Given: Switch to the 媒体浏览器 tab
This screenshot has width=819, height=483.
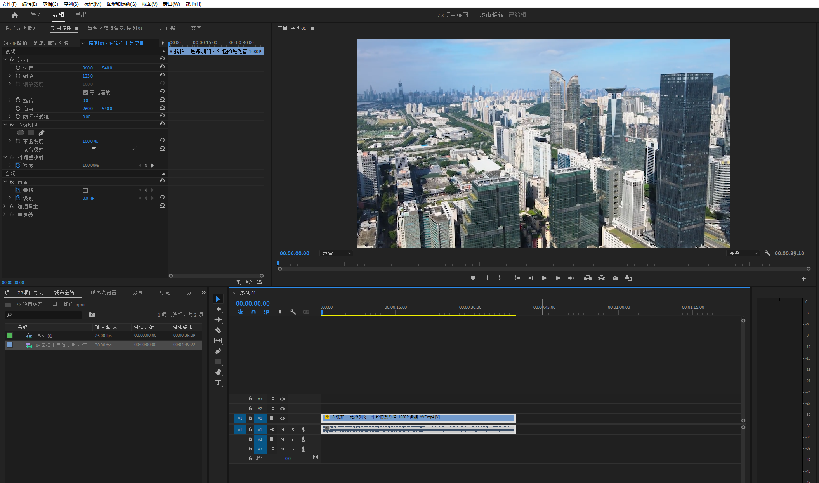Looking at the screenshot, I should [x=103, y=293].
